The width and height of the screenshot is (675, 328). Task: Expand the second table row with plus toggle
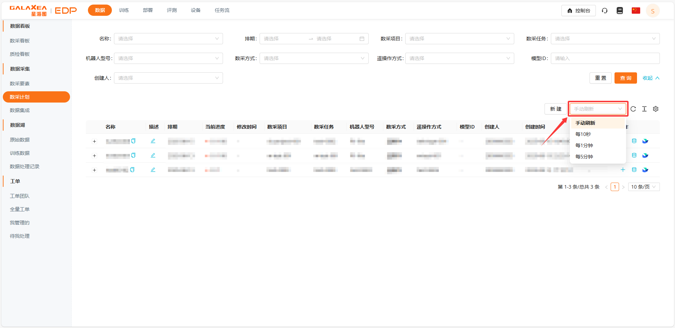tap(94, 156)
